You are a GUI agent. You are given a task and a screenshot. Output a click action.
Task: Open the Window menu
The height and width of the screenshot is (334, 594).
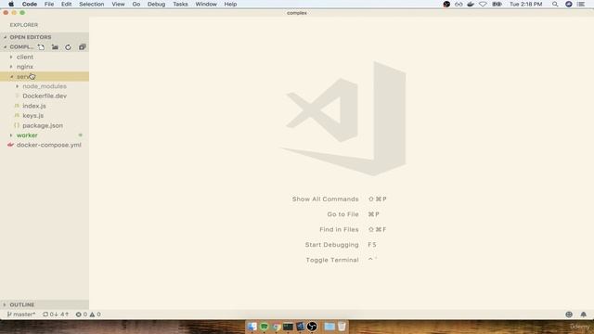click(x=206, y=4)
